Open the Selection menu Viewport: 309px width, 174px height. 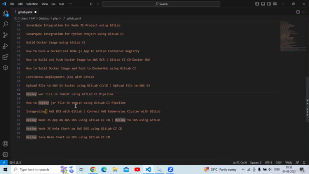[x=32, y=4]
